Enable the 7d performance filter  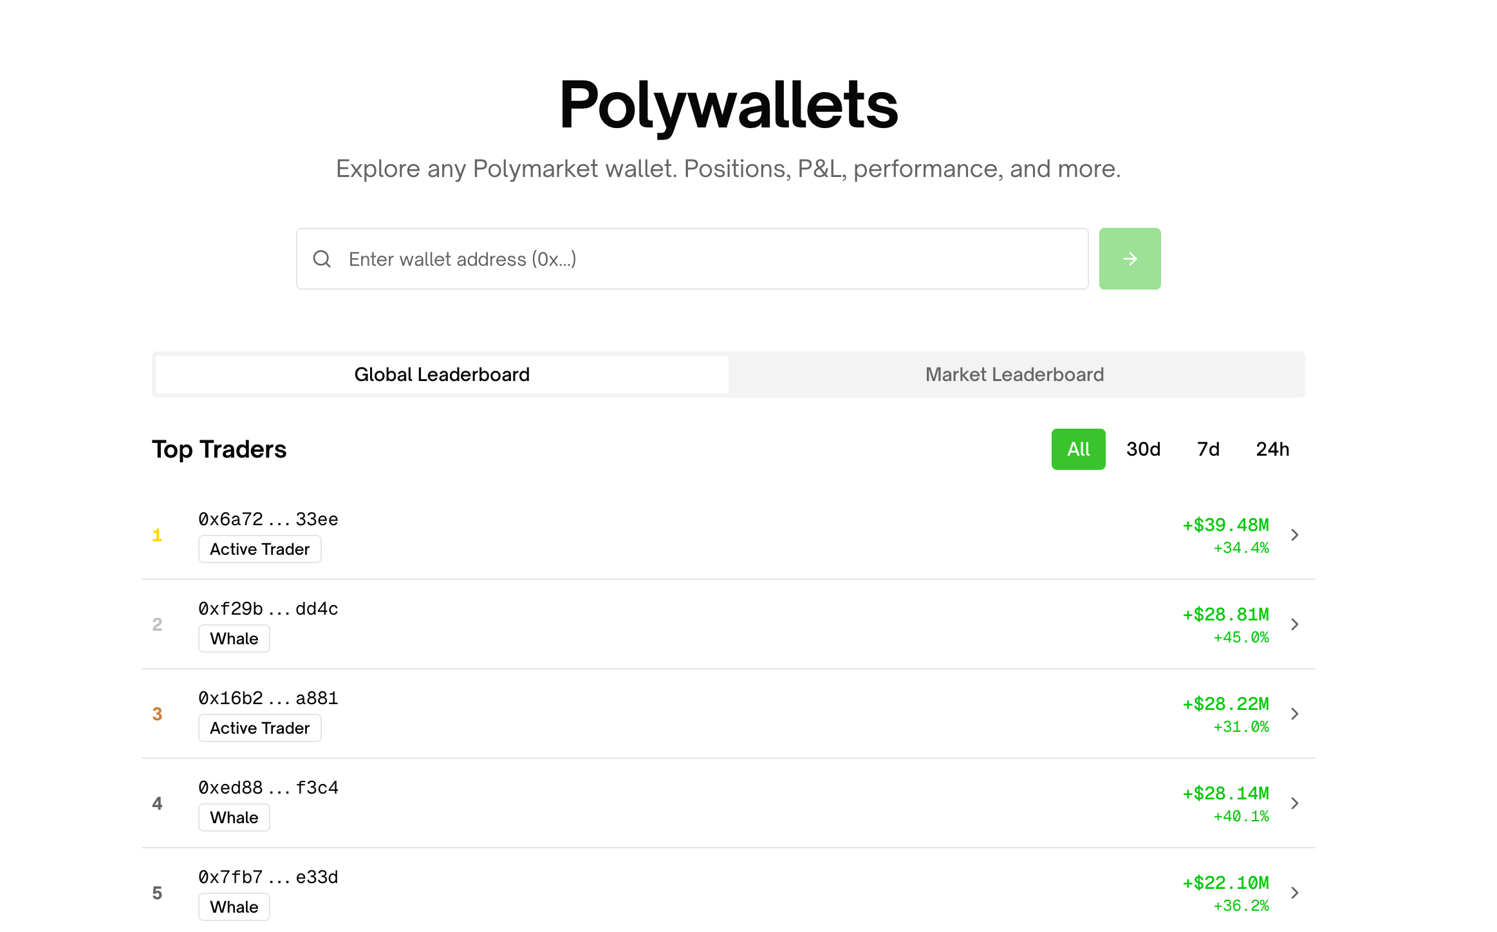[x=1208, y=449]
